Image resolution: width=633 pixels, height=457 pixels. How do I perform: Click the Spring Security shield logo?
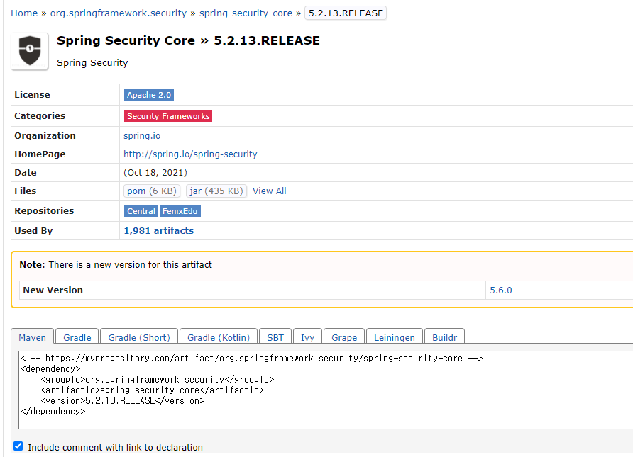point(30,51)
